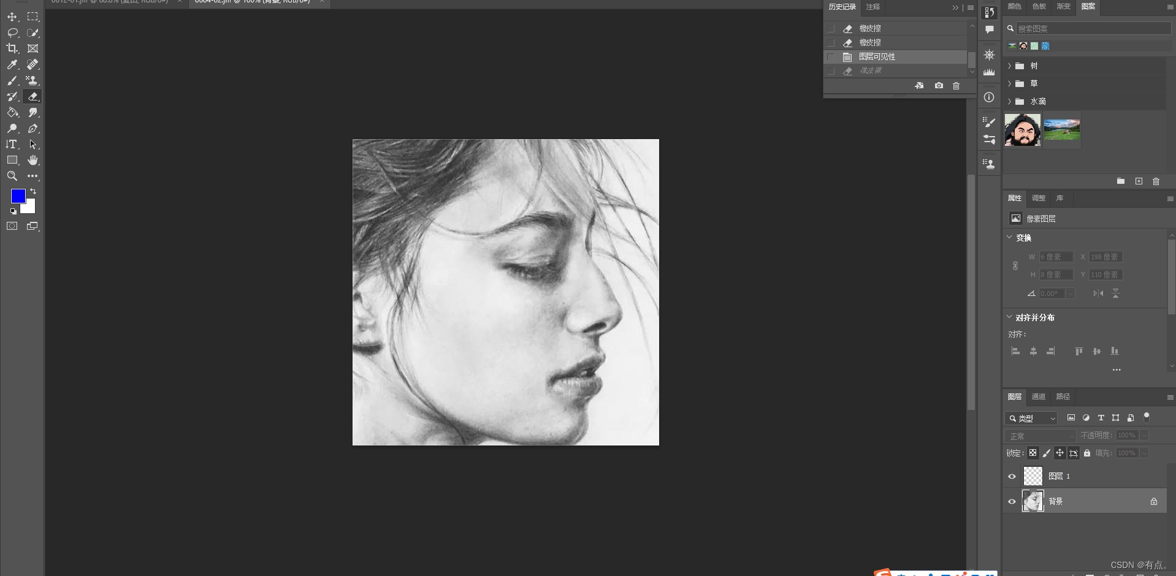This screenshot has height=576, width=1176.
Task: Toggle lock all padlock in Layers panel
Action: click(1087, 453)
